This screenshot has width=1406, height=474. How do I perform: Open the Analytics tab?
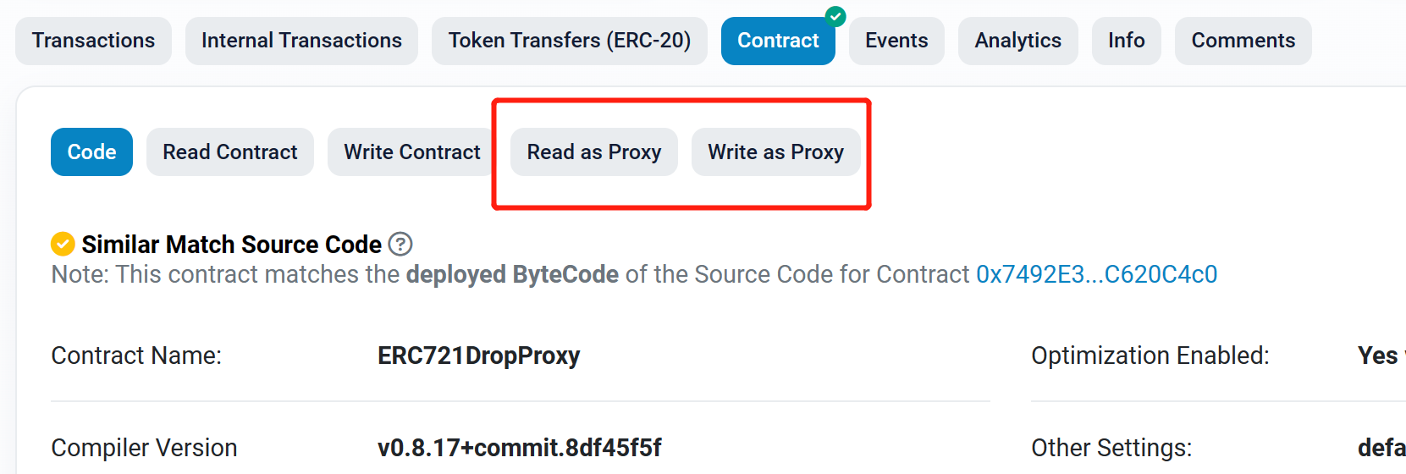(x=1017, y=41)
